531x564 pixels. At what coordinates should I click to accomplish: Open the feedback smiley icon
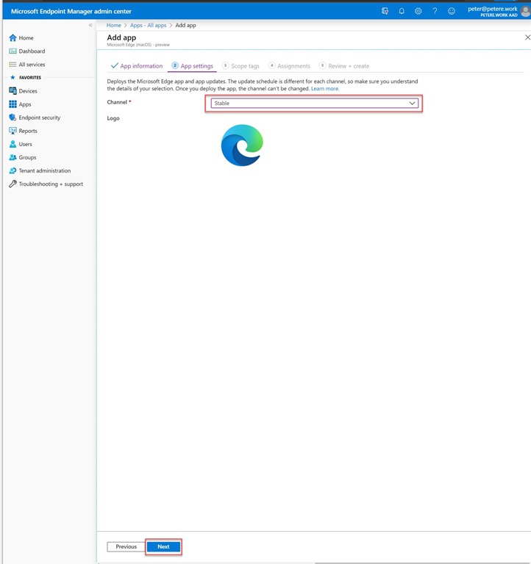(x=452, y=11)
